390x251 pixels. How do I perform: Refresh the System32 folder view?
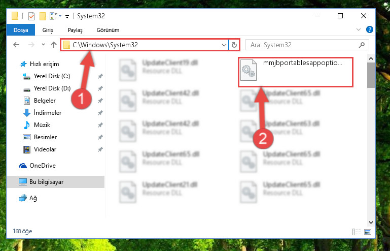tap(234, 45)
